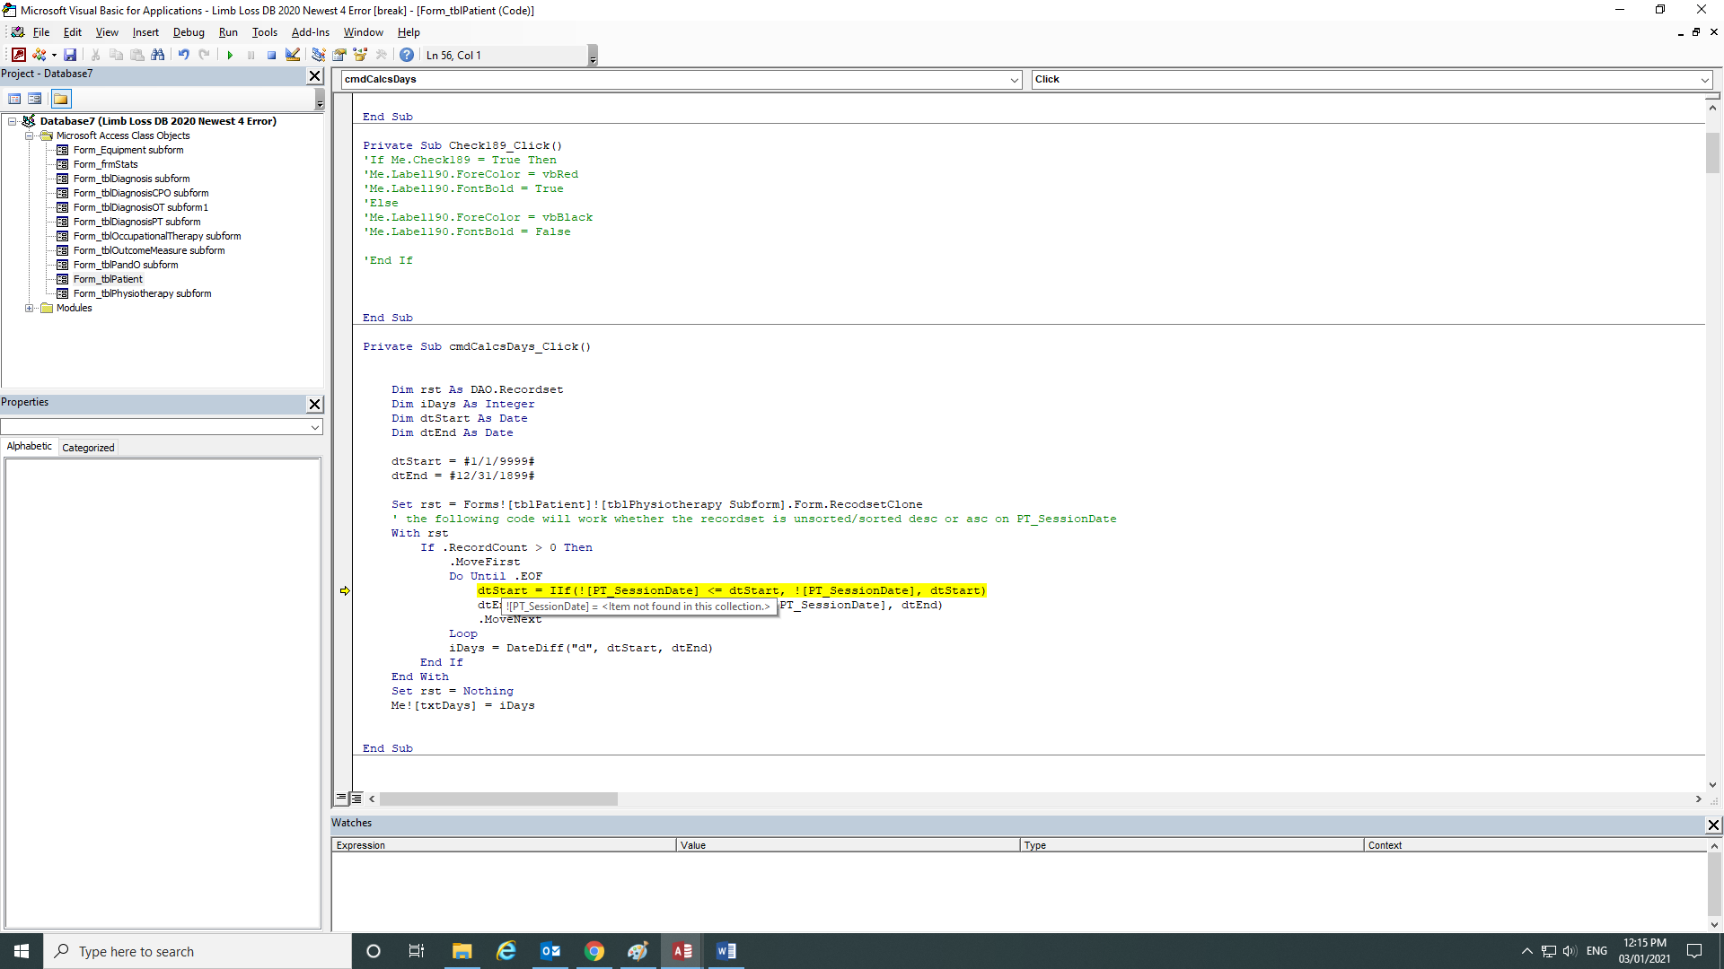The image size is (1724, 969).
Task: Collapse the Database7 project tree node
Action: [13, 121]
